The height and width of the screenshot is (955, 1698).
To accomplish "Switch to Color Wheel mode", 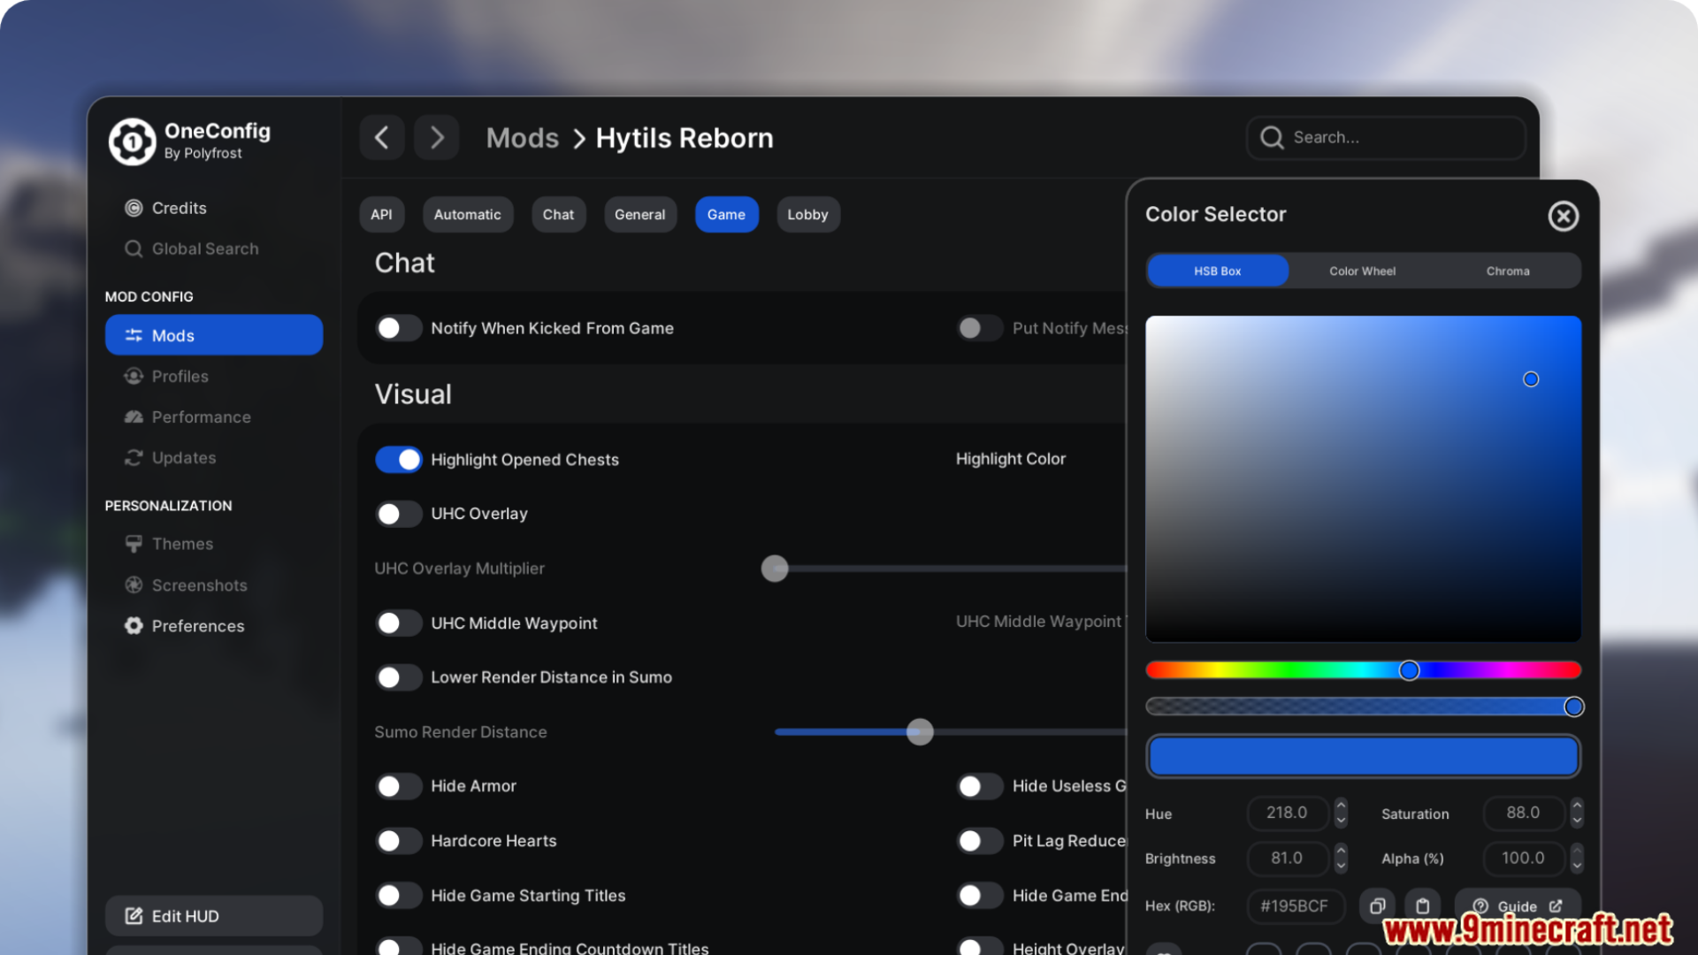I will pos(1362,271).
